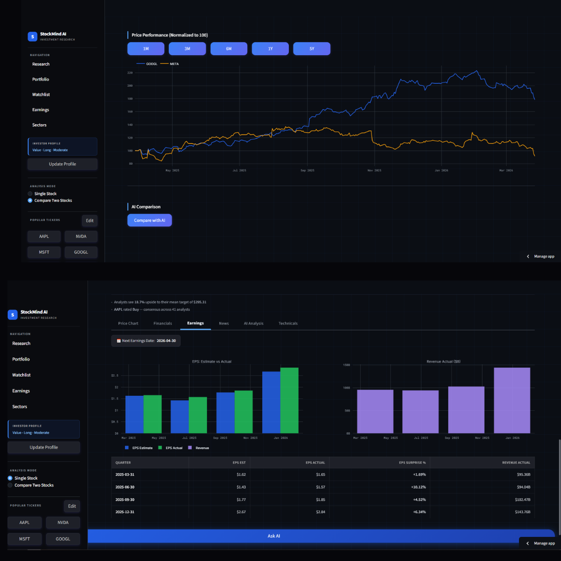The image size is (561, 561).
Task: Select the 5Y time range
Action: coord(312,48)
